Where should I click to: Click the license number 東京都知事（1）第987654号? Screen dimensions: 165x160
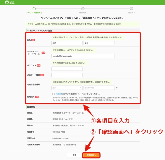64,145
